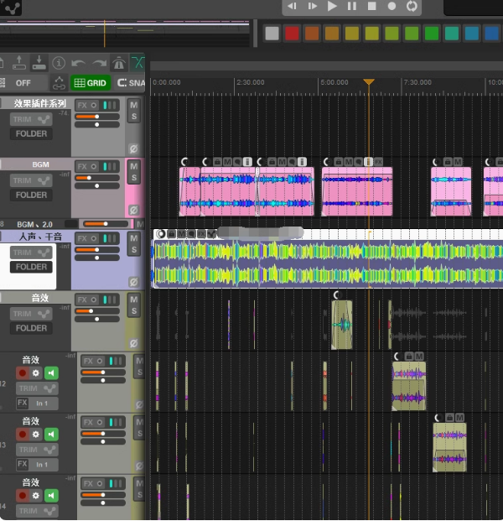The image size is (503, 521).
Task: Open the In 1 input dropdown
Action: click(x=41, y=404)
